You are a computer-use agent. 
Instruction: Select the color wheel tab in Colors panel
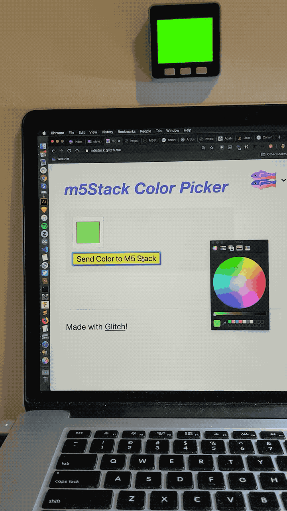[x=215, y=248]
